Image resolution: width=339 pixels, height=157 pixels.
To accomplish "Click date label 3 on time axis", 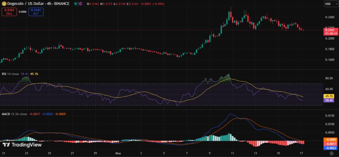I will pyautogui.click(x=141, y=153).
